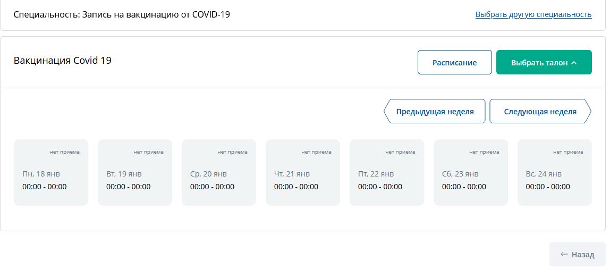Select the Пн, 18 янв day card
Screen dimensions: 610x269
[51, 173]
